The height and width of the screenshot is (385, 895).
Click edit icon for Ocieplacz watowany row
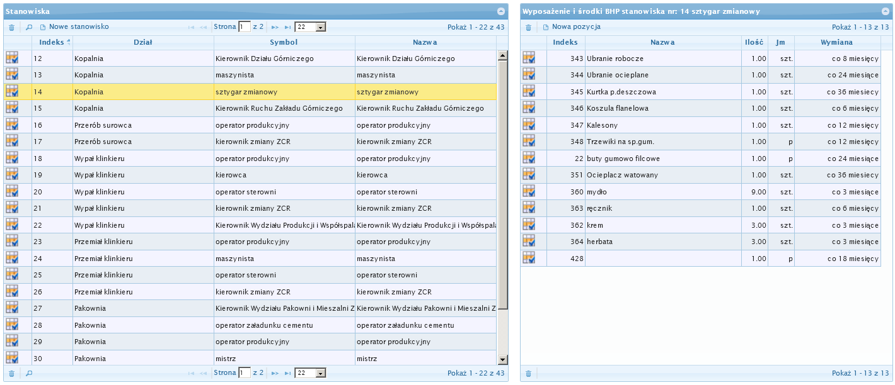[529, 175]
